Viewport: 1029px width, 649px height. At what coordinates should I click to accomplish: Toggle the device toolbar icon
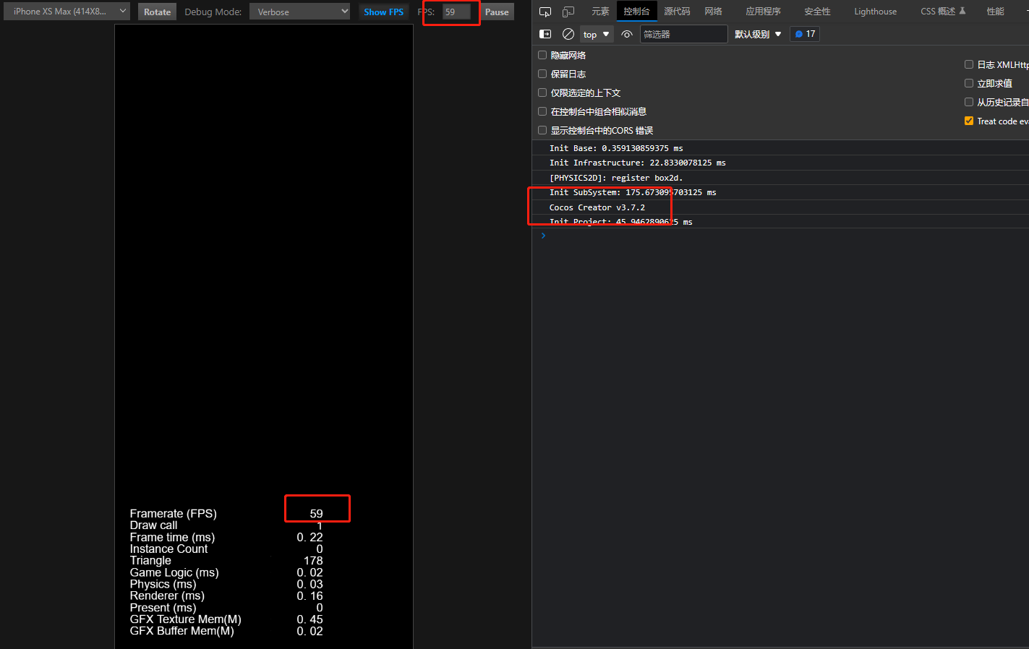click(568, 12)
